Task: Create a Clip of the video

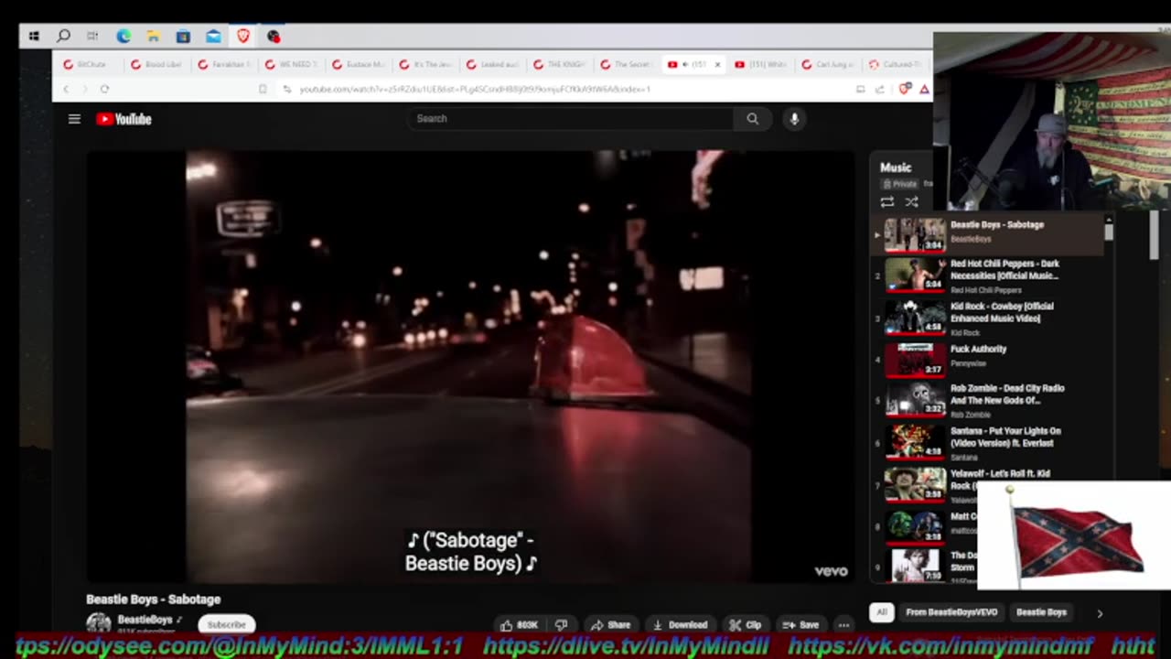Action: [746, 625]
